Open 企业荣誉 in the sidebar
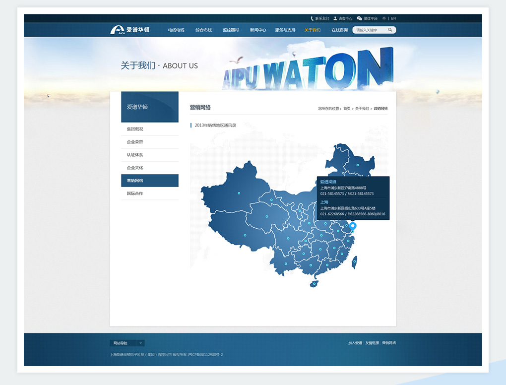The width and height of the screenshot is (506, 385). pyautogui.click(x=150, y=142)
